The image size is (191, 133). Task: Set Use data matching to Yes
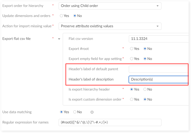[x=61, y=112]
